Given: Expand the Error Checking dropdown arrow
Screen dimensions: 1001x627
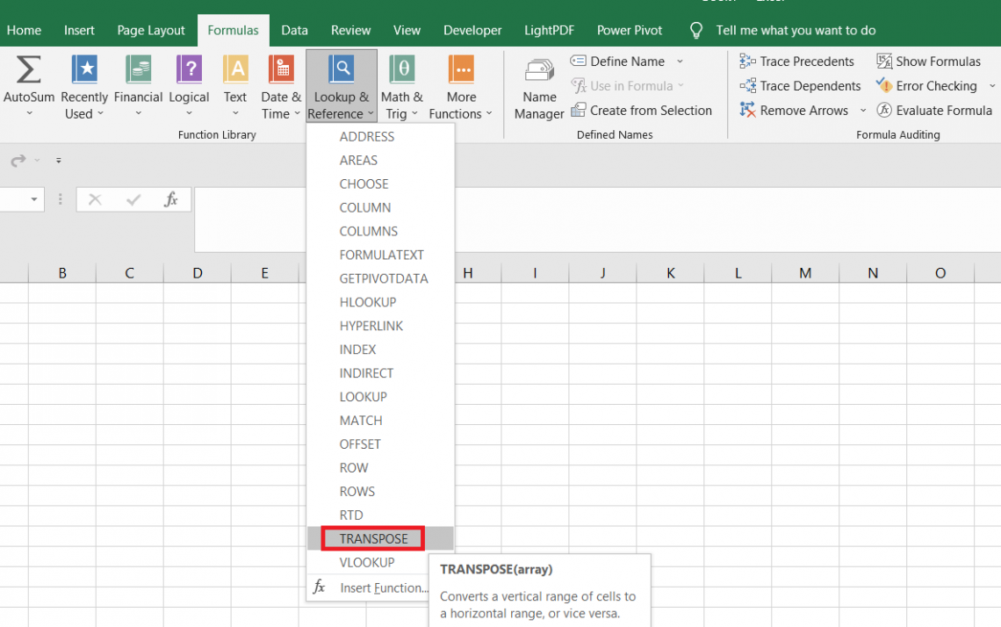Looking at the screenshot, I should pyautogui.click(x=992, y=86).
